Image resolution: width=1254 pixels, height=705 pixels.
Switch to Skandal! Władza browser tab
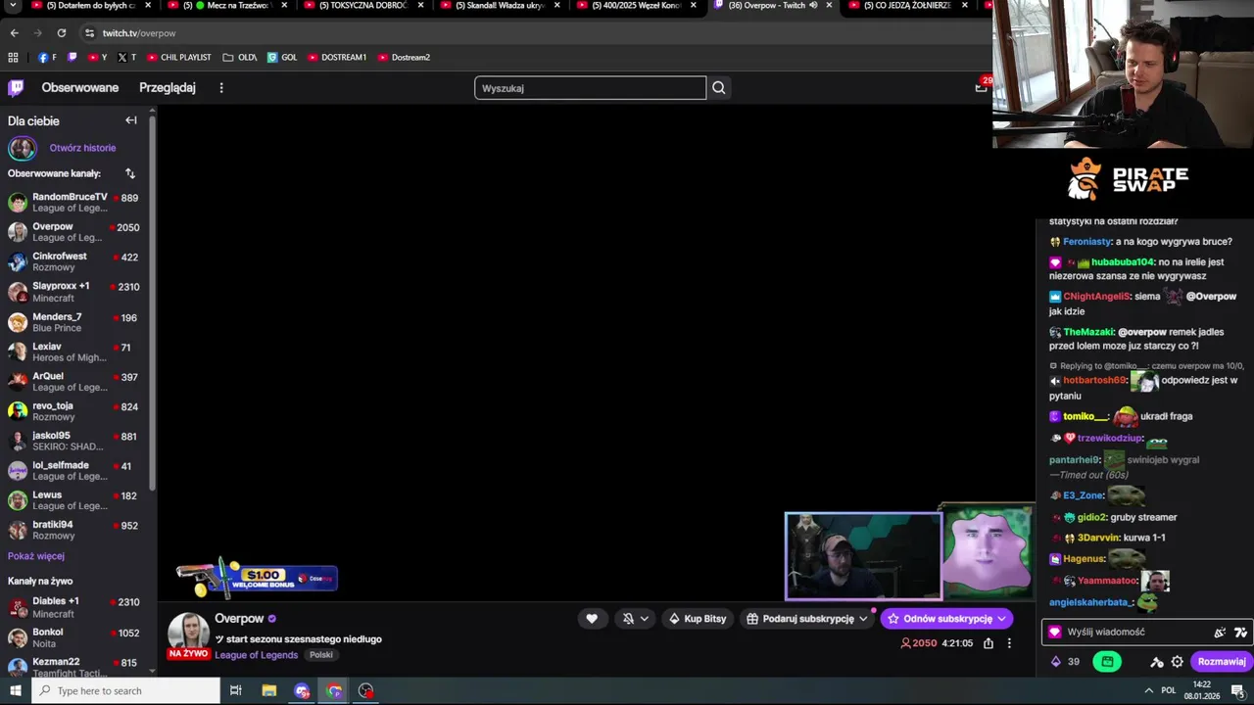(498, 6)
